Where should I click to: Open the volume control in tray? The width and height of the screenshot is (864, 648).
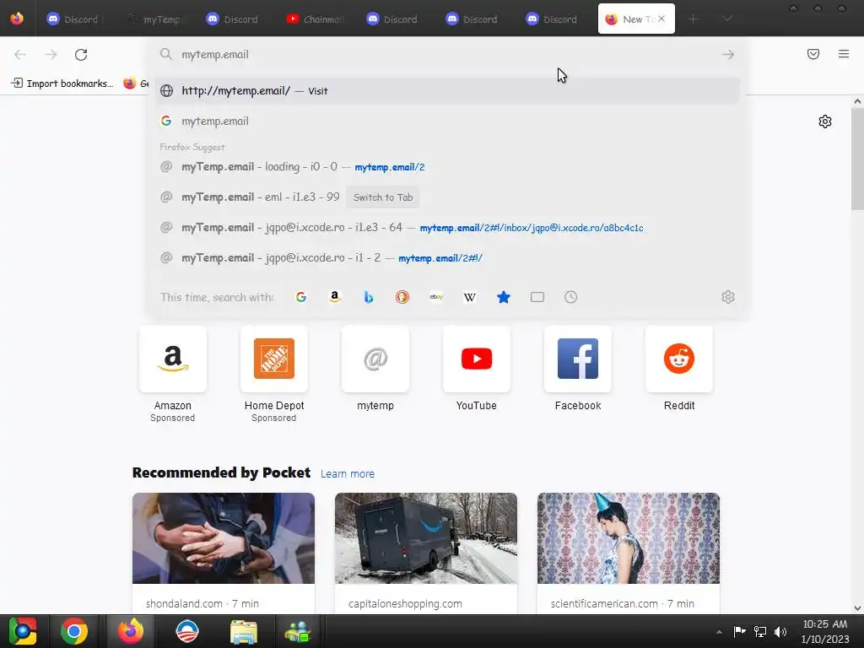point(780,632)
